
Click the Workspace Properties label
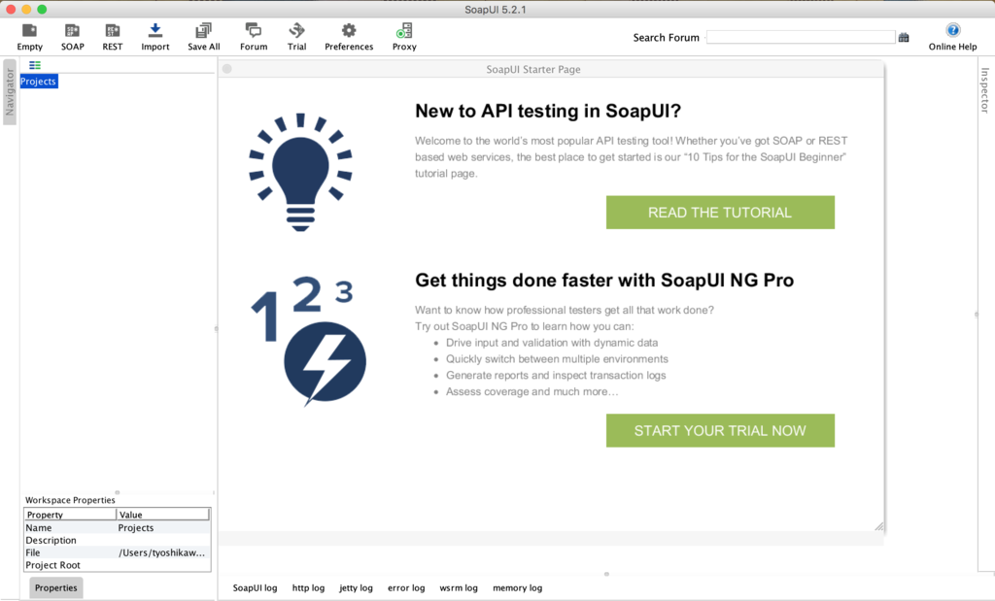70,500
